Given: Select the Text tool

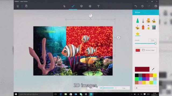Looking at the screenshot, I should (x=98, y=6).
